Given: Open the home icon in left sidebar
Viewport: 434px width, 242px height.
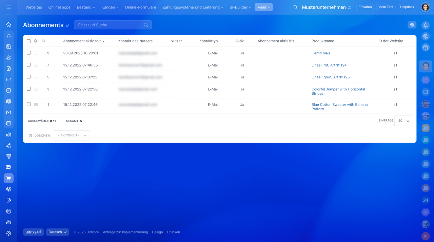Looking at the screenshot, I should click(x=8, y=24).
